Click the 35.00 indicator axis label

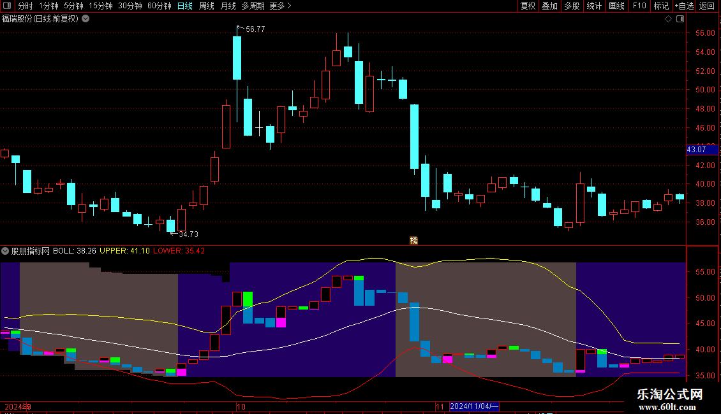click(705, 375)
